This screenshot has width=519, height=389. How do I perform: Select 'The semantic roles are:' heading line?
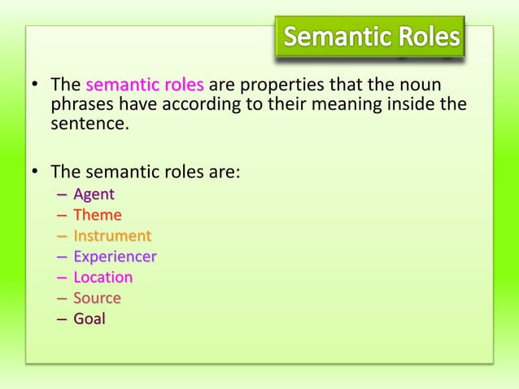pos(146,172)
